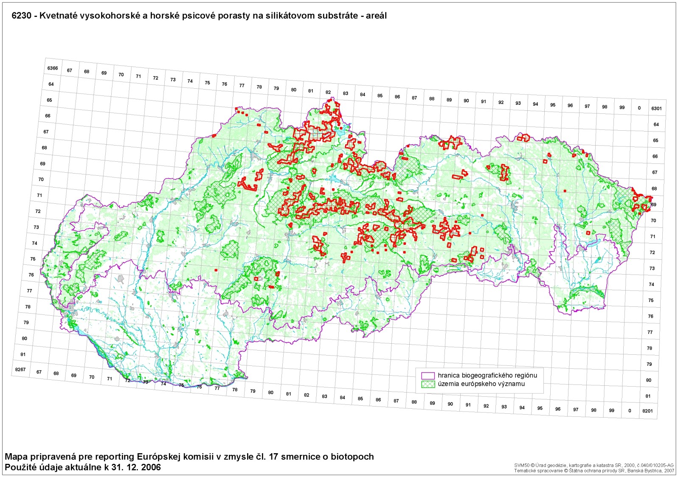Click grid label 8201 in bottom-right corner
The image size is (678, 477).
(647, 411)
